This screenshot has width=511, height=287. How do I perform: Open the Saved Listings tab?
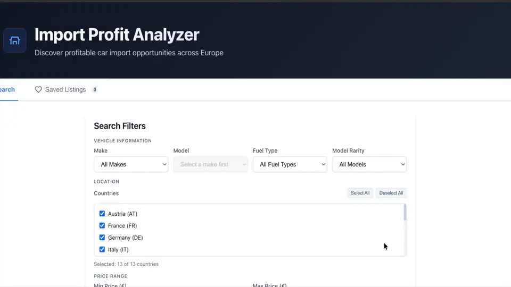[65, 90]
